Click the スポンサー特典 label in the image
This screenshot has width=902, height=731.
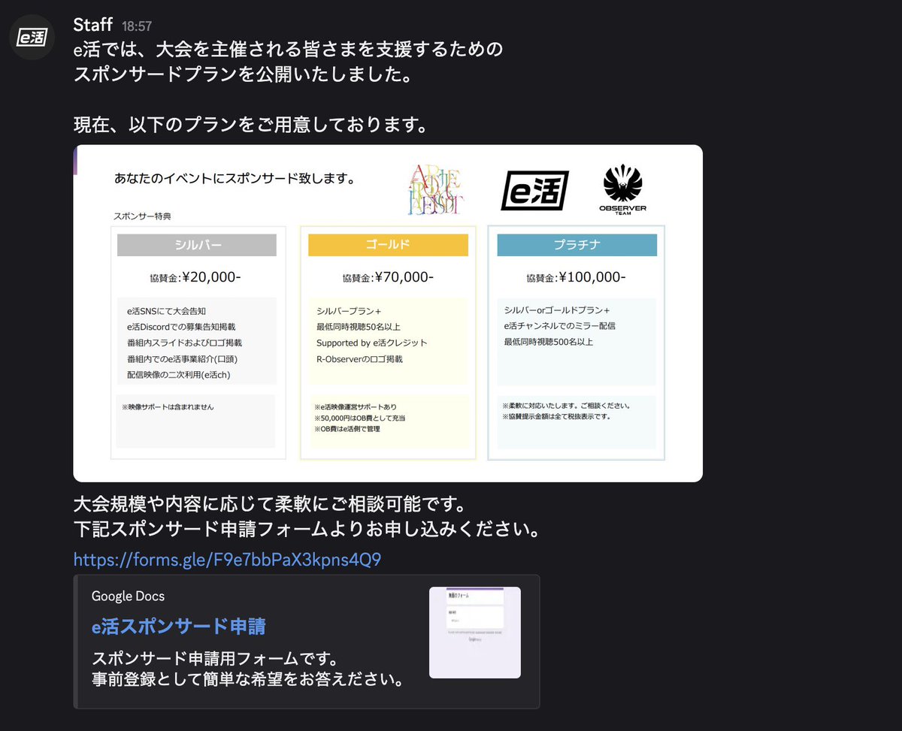tap(143, 216)
